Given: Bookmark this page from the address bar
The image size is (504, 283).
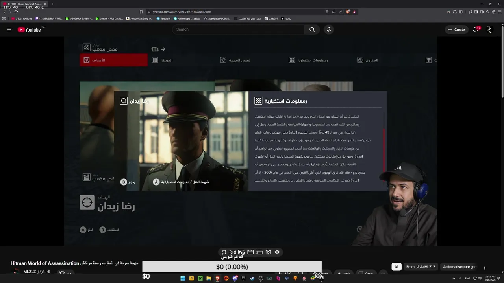Looking at the screenshot, I should 141,12.
